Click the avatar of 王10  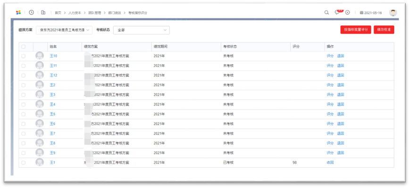point(40,56)
